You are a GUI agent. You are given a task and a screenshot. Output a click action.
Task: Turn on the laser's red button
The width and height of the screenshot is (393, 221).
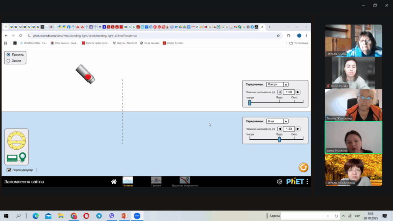[x=88, y=77]
